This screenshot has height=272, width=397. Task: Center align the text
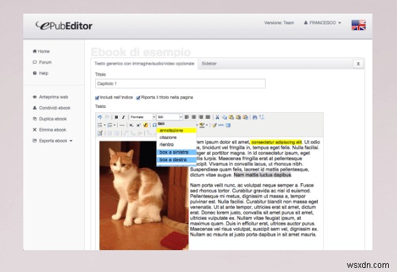pyautogui.click(x=194, y=117)
